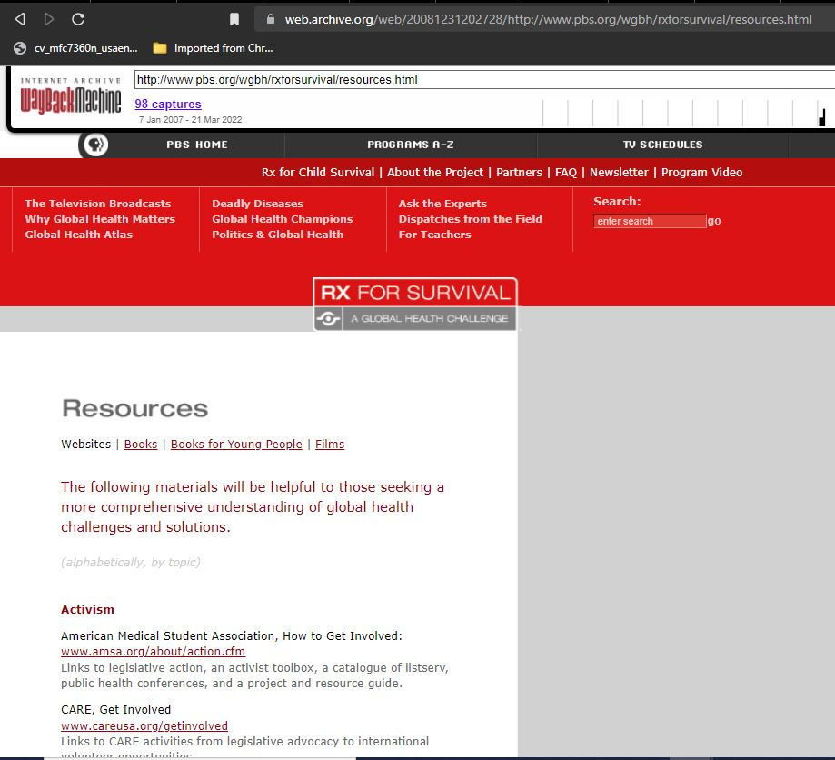The image size is (835, 760).
Task: Open Dispatches from the Field
Action: click(471, 219)
